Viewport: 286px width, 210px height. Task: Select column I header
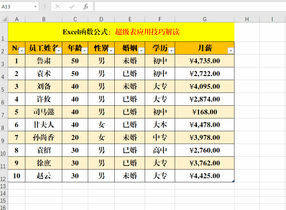point(272,19)
